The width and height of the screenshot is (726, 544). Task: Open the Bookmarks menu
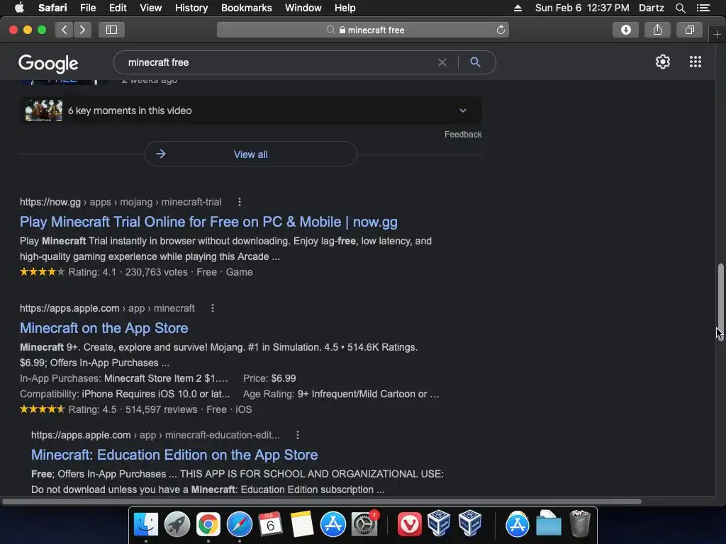[x=246, y=8]
